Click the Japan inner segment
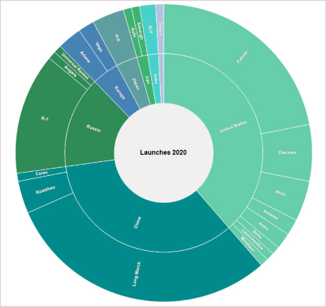Screen dimensions: 326x307 [135, 83]
